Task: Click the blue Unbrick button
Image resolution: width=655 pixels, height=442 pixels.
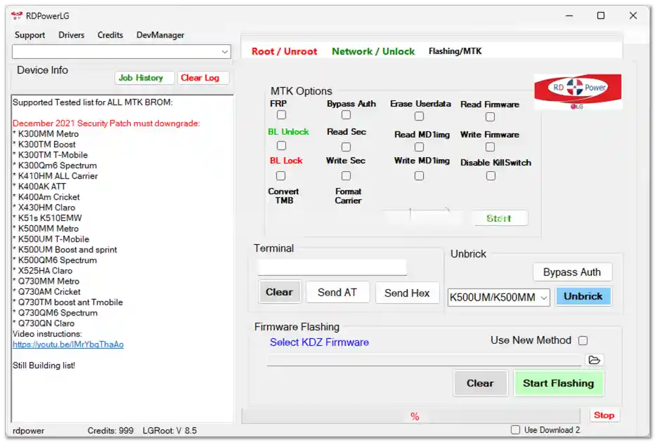Action: click(583, 297)
